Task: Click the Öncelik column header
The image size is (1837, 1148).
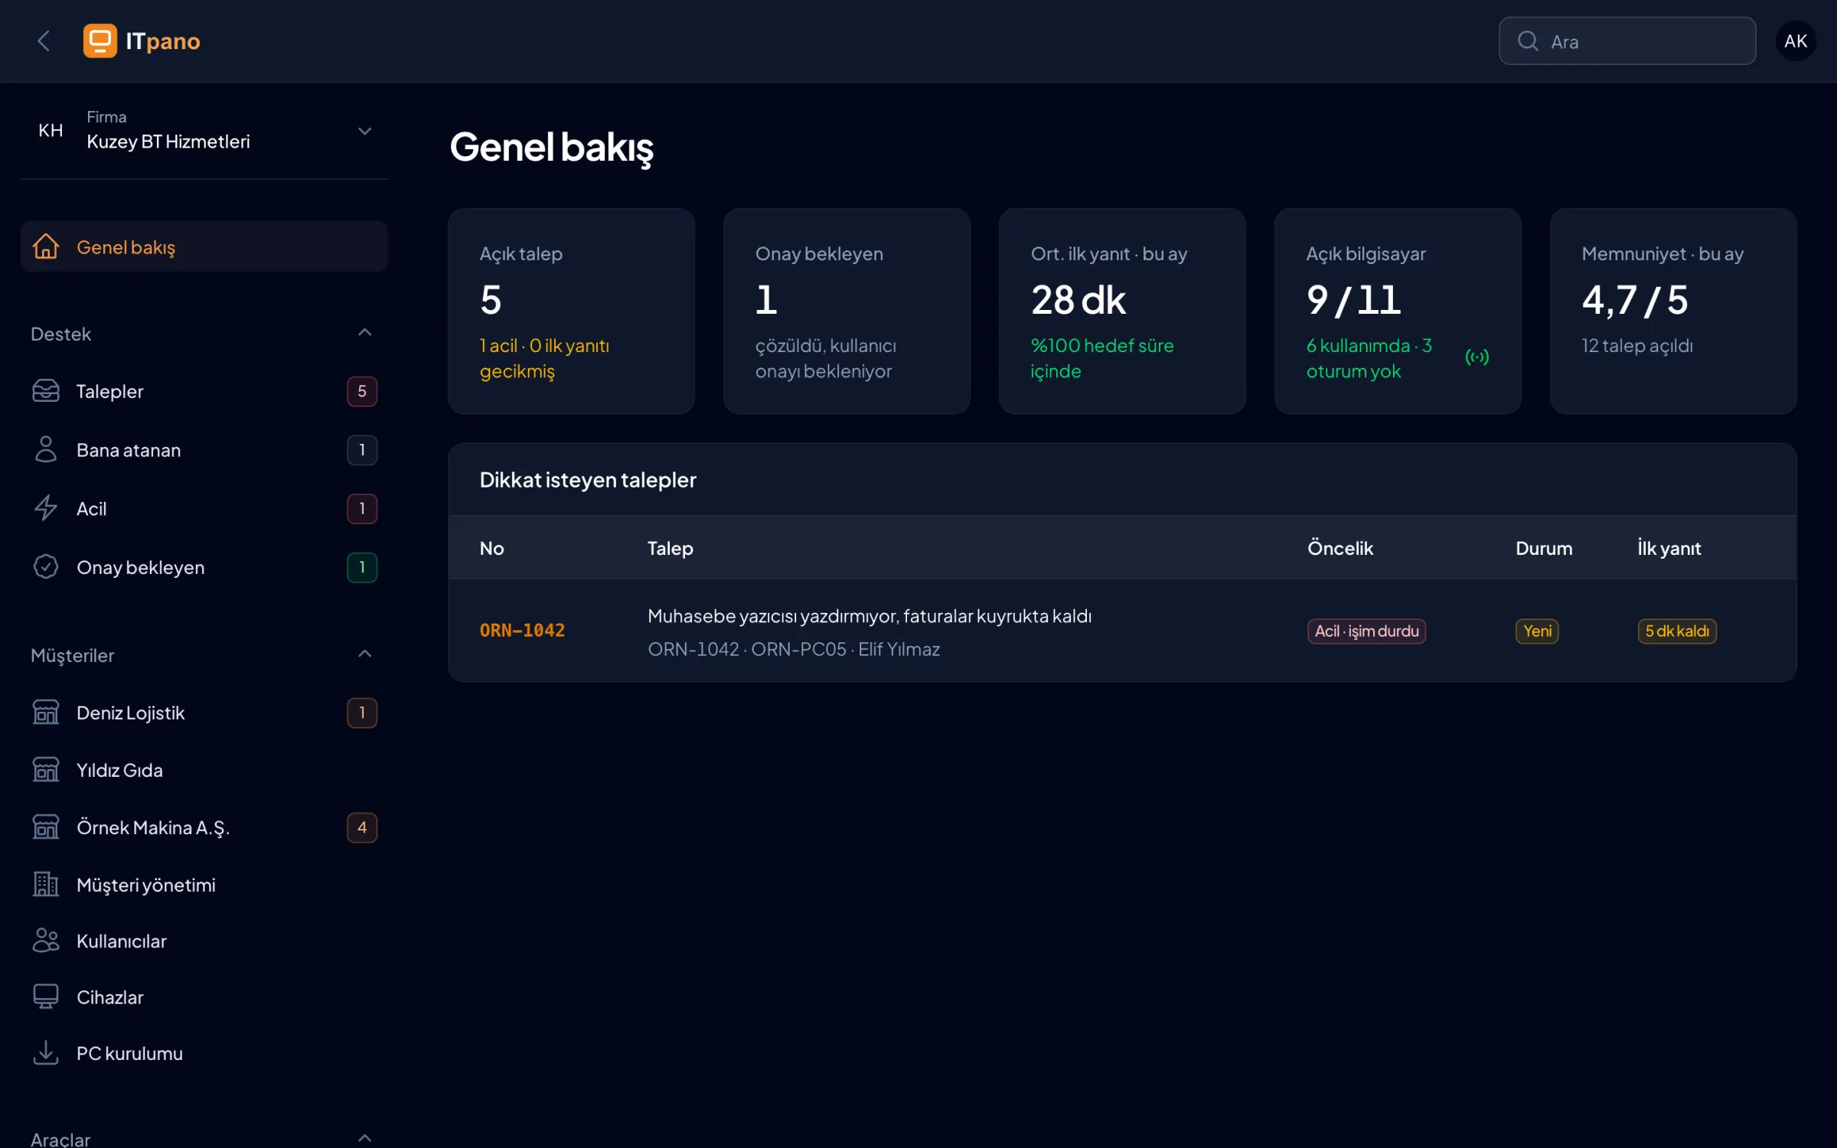Action: 1340,548
